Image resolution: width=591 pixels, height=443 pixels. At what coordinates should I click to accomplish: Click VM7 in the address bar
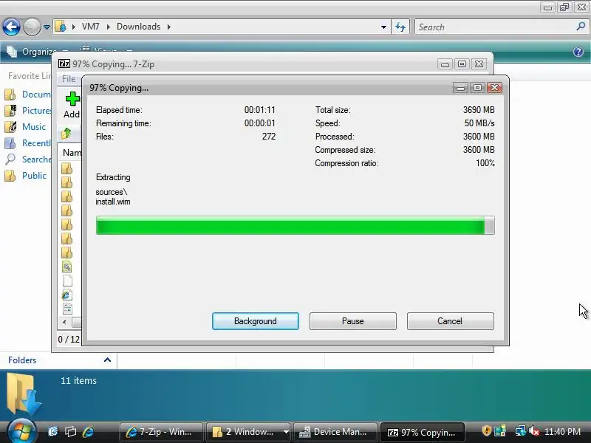pyautogui.click(x=90, y=27)
